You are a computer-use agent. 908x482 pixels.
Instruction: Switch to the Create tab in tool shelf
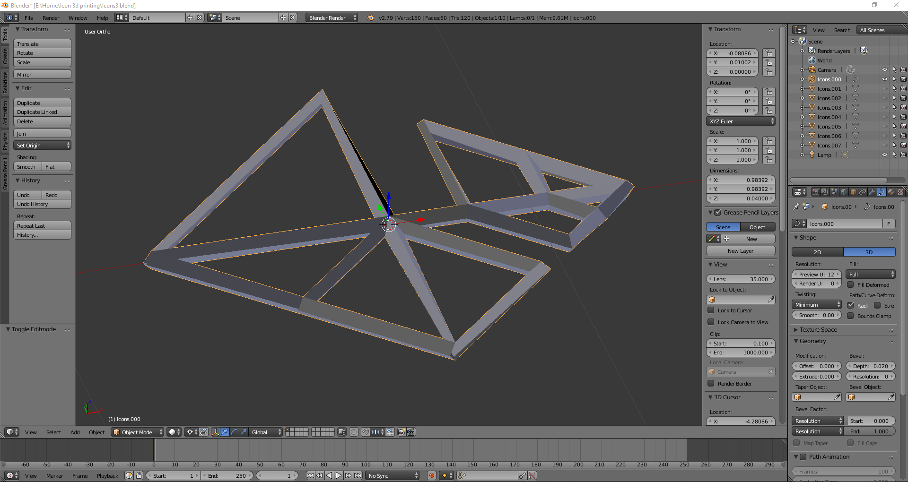[x=5, y=56]
